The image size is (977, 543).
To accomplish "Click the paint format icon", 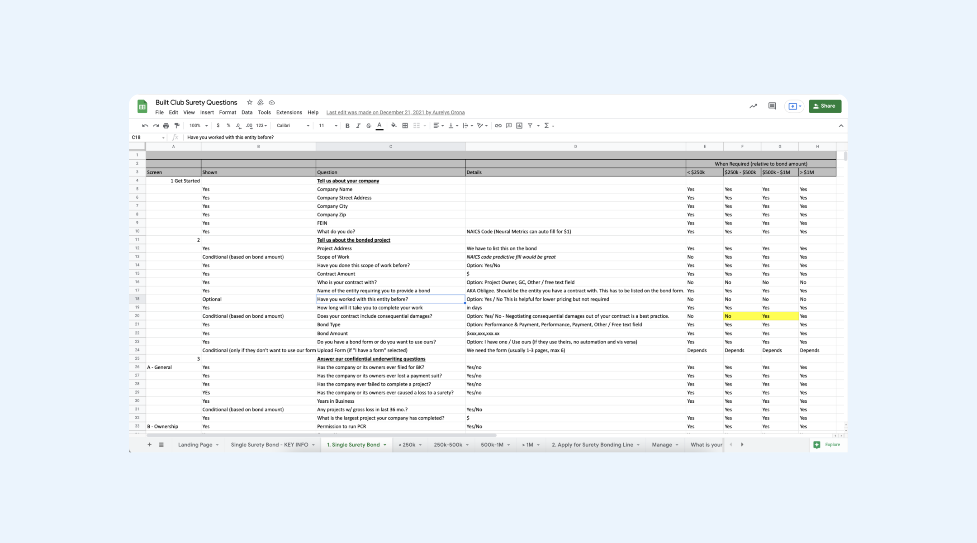I will pyautogui.click(x=177, y=126).
